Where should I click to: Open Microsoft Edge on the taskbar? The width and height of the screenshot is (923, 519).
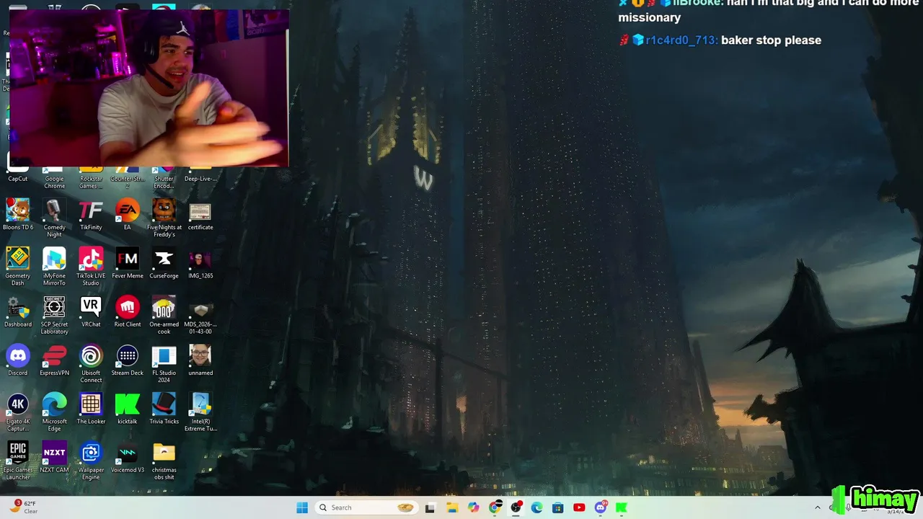point(536,507)
